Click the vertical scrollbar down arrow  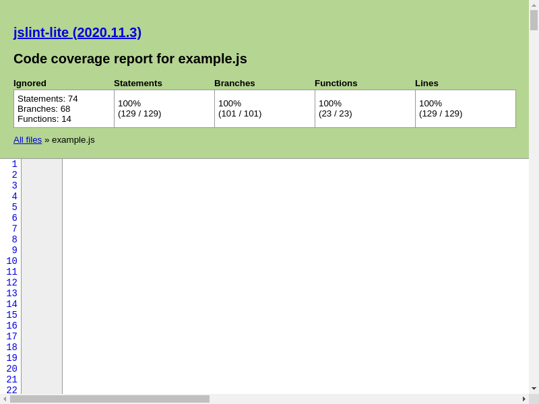coord(534,389)
